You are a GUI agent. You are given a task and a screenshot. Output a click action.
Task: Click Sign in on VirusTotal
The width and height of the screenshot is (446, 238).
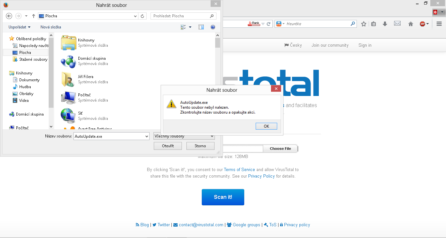coord(365,45)
